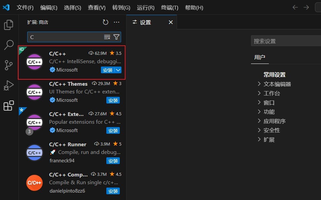
Task: Expand the 扩展 settings section
Action: click(x=259, y=140)
